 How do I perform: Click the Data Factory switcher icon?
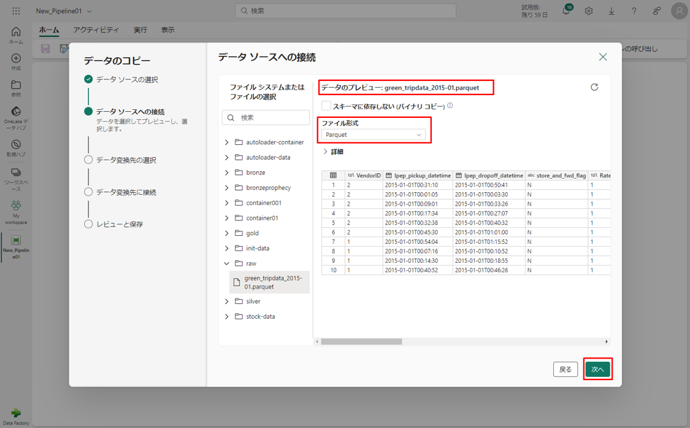coord(16,417)
